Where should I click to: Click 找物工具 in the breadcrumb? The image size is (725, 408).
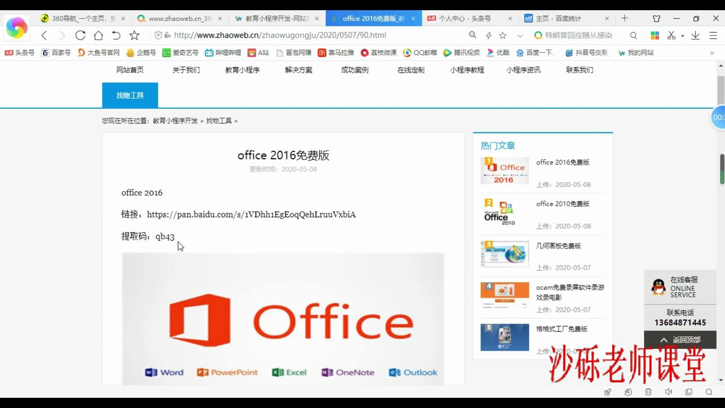219,121
